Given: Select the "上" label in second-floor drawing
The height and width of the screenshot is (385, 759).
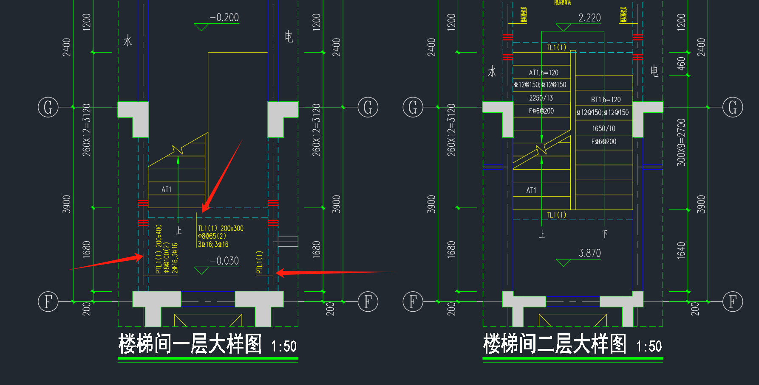Looking at the screenshot, I should [x=542, y=234].
